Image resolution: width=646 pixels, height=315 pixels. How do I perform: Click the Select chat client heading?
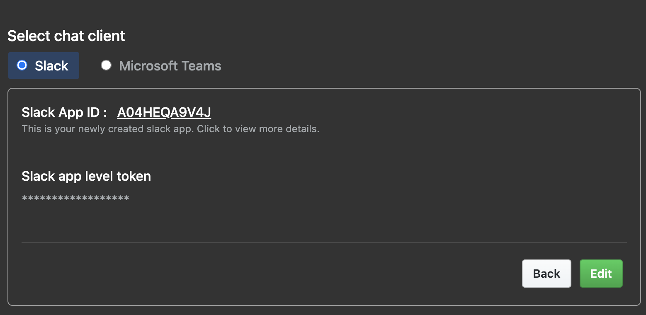[x=66, y=36]
